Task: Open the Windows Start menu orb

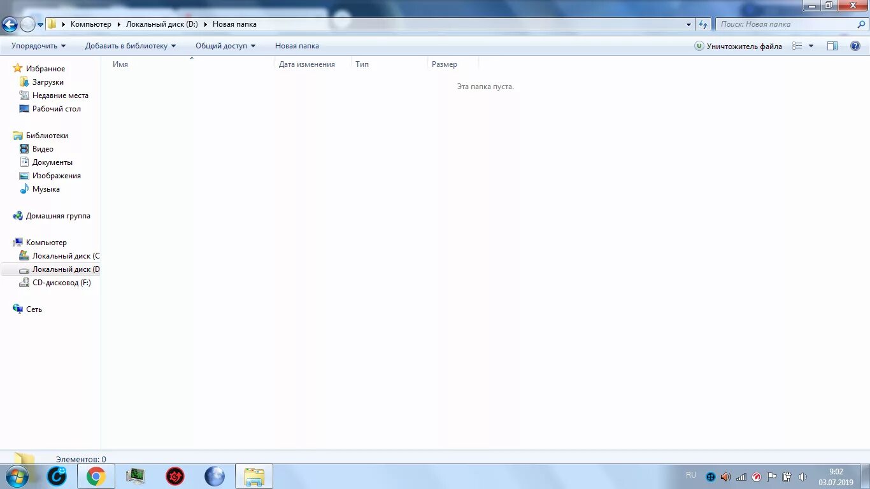Action: click(x=16, y=476)
